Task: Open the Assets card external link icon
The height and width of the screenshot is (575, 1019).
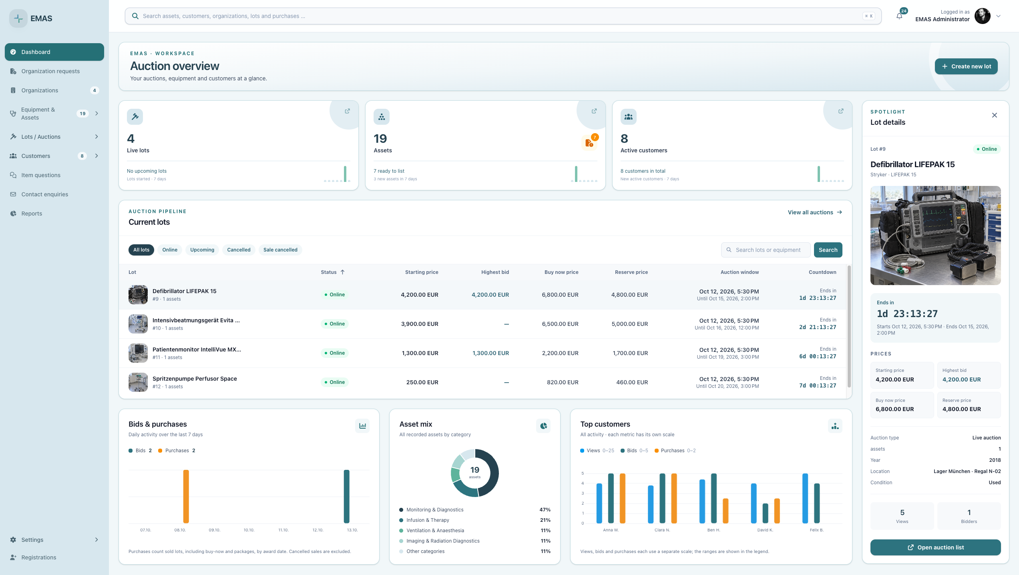Action: tap(594, 111)
